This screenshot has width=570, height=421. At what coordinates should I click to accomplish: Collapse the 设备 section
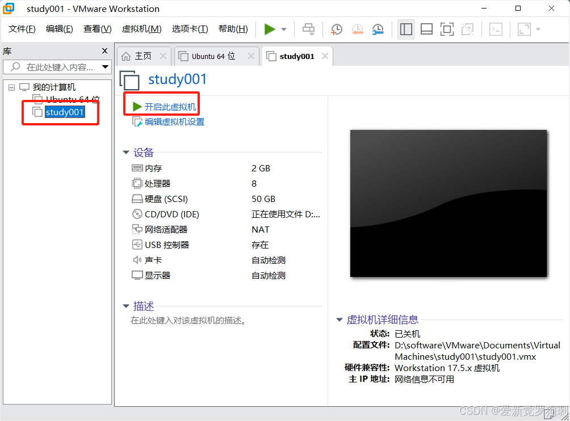click(126, 153)
